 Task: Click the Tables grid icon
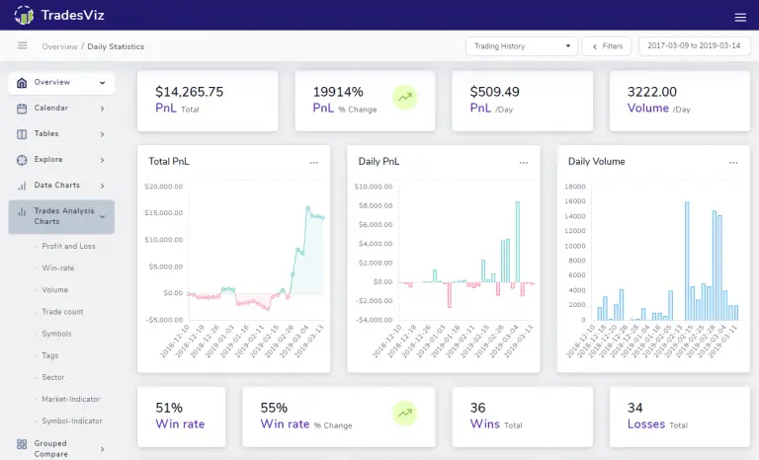(22, 133)
